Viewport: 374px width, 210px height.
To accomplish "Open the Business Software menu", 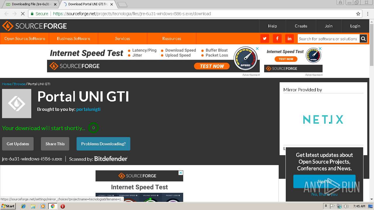I will tap(74, 38).
